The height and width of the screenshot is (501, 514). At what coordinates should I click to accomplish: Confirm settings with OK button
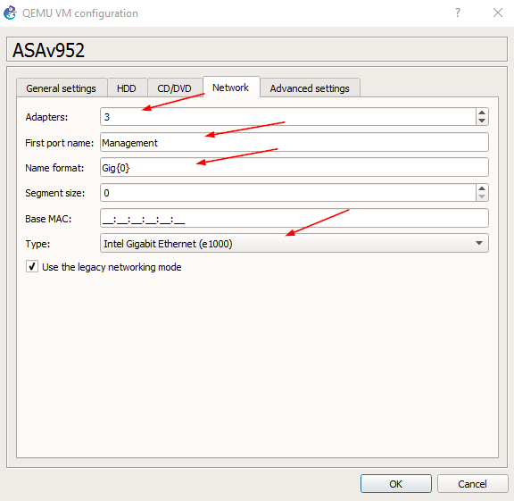[395, 484]
